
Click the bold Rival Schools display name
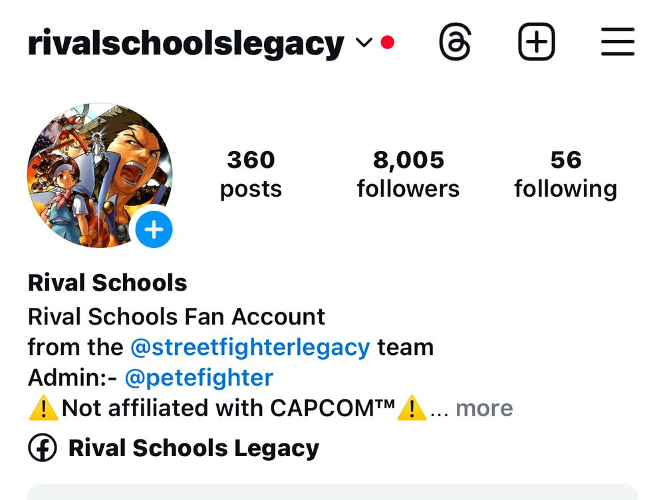coord(107,283)
